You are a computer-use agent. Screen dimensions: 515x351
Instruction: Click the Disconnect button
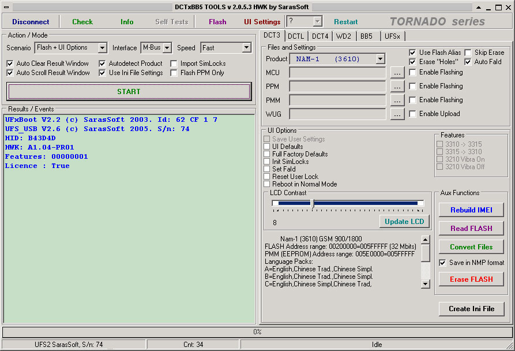pyautogui.click(x=31, y=22)
